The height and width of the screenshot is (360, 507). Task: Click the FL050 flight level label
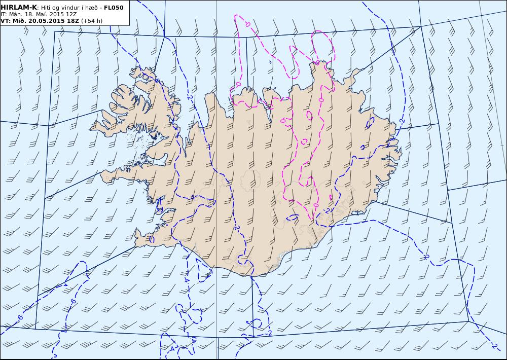114,8
